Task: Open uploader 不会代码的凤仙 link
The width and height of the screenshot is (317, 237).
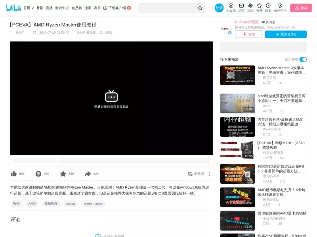Action: tap(274, 218)
